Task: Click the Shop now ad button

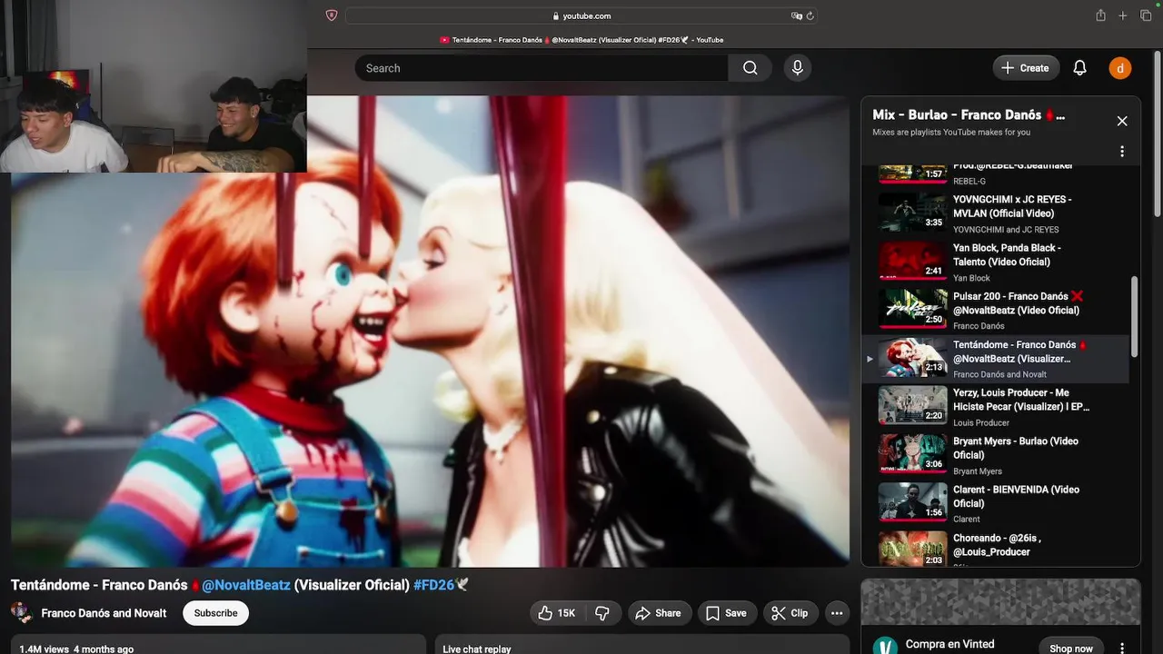Action: pyautogui.click(x=1071, y=648)
